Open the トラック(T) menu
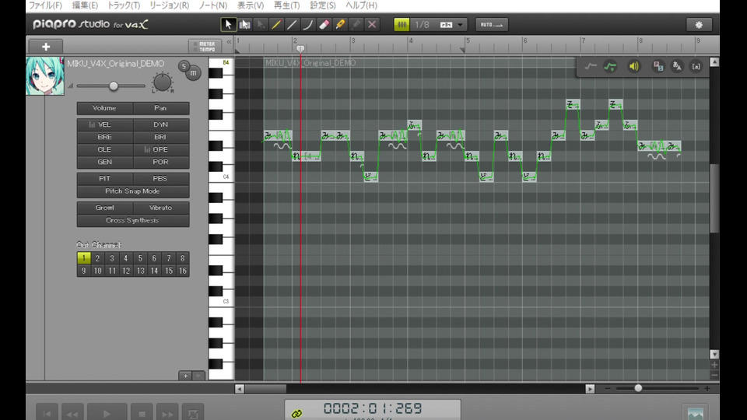The width and height of the screenshot is (747, 420). [x=124, y=5]
